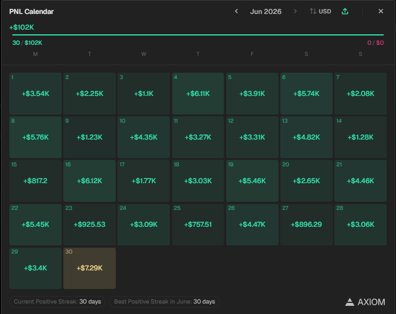Go to the previous month arrow
The height and width of the screenshot is (314, 396).
pos(237,12)
